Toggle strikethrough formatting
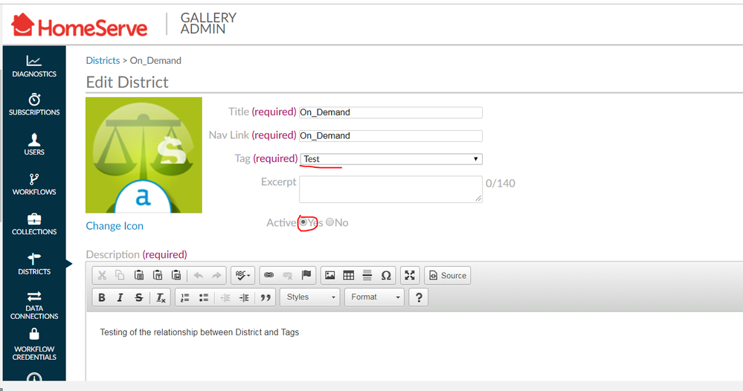 click(139, 297)
